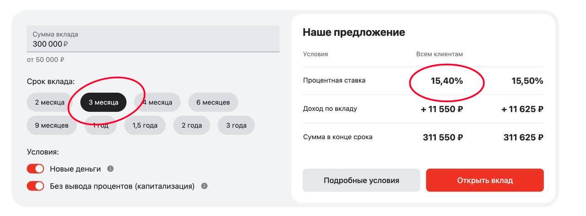The image size is (586, 216).
Task: Click the Всем клиентам column header
Action: coord(439,54)
